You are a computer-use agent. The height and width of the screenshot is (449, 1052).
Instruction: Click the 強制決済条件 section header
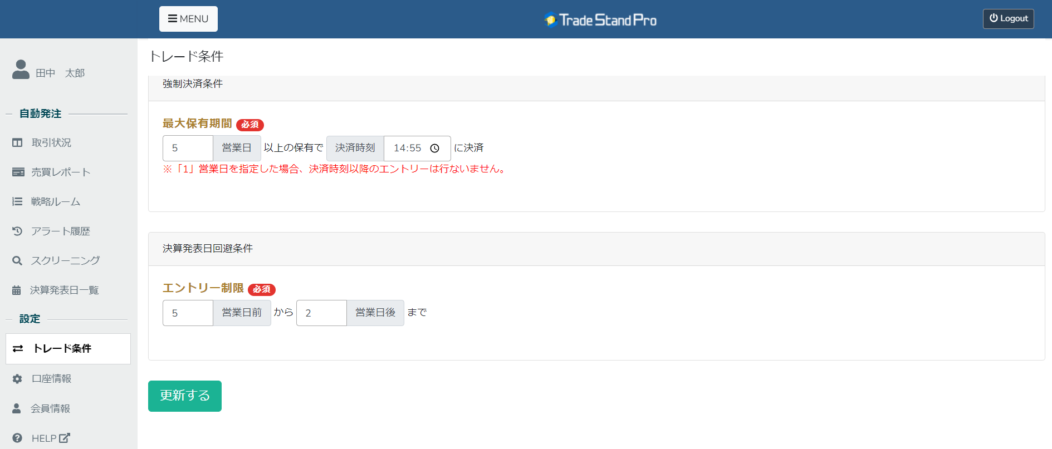(x=193, y=84)
